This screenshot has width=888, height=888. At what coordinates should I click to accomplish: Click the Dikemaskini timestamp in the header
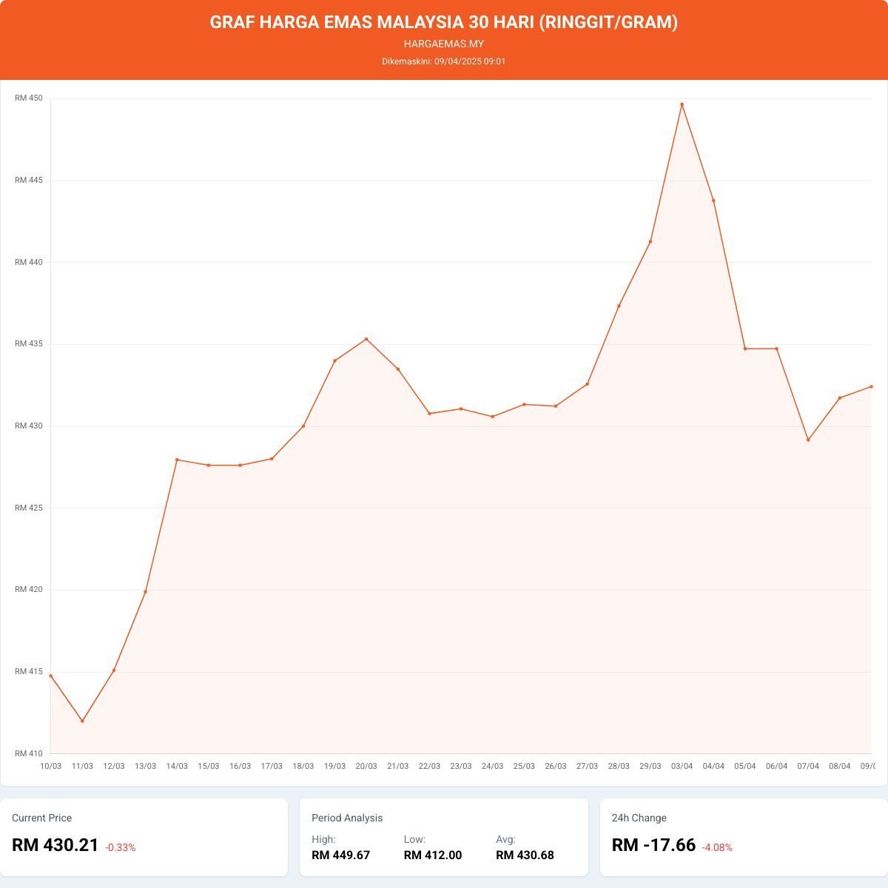[444, 61]
